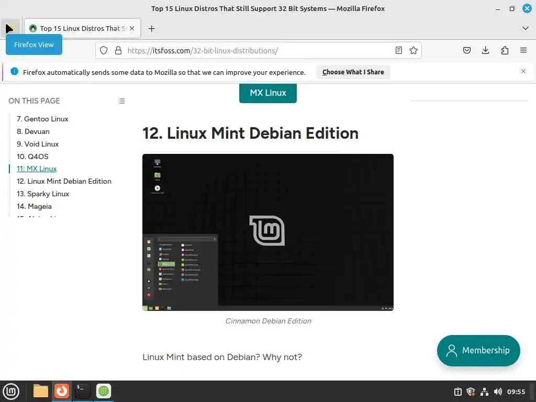Jump to 13. Sparky Linux section
The image size is (536, 402).
click(43, 194)
